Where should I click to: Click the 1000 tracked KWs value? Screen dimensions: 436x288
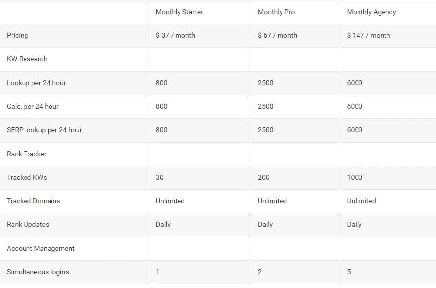click(355, 177)
